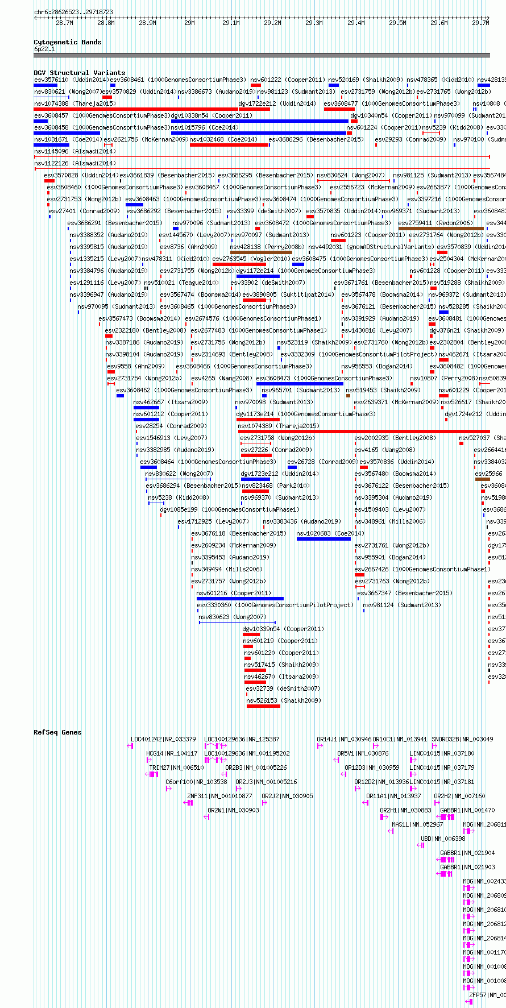Screen dimensions: 506x1008
Task: Click the blue dgv1723e212 (Uddin2014) bar
Action: (255, 479)
